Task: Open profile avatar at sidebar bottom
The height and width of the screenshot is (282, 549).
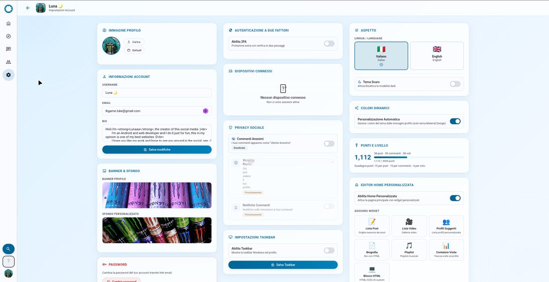Action: 8,273
